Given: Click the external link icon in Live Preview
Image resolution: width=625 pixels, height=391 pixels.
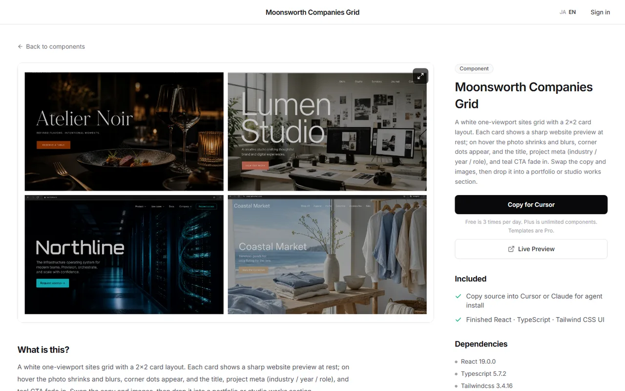Looking at the screenshot, I should pos(511,249).
